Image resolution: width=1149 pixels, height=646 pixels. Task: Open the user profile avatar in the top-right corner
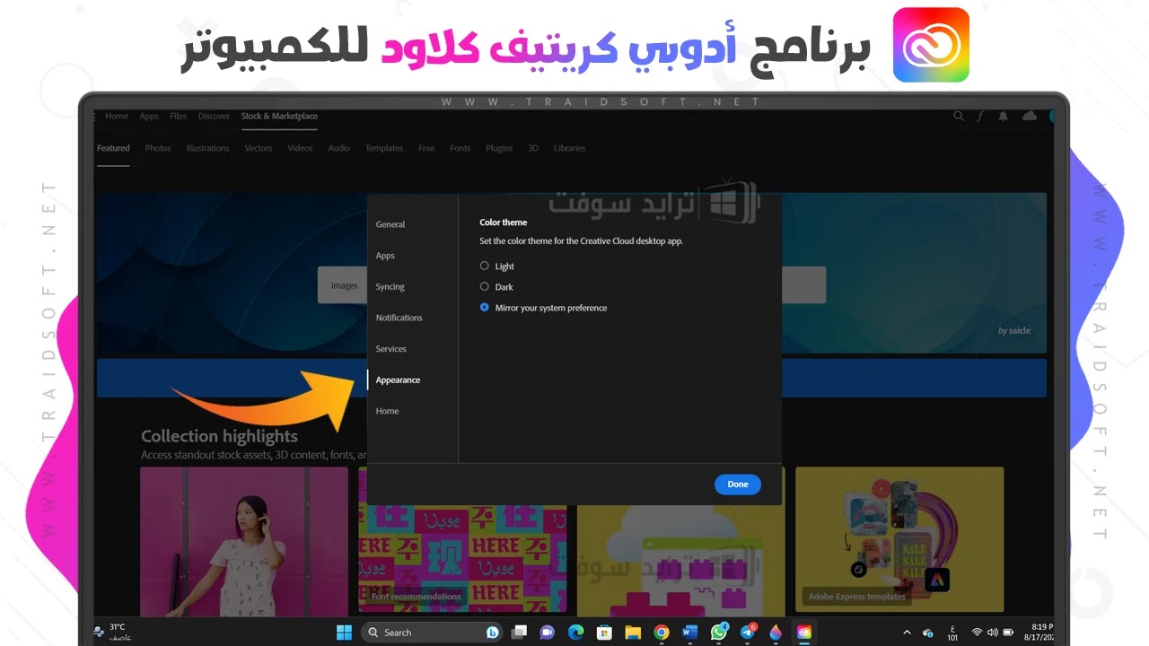click(1053, 116)
